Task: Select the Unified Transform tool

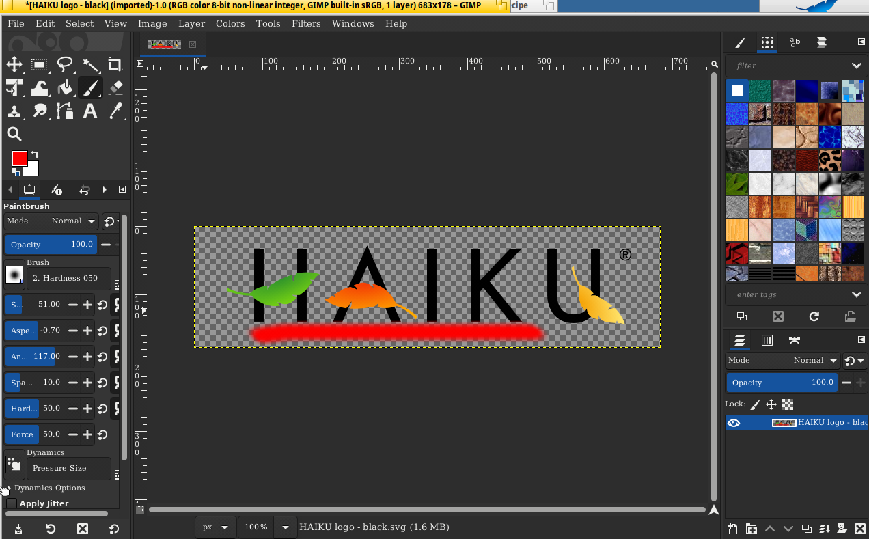Action: click(x=14, y=87)
